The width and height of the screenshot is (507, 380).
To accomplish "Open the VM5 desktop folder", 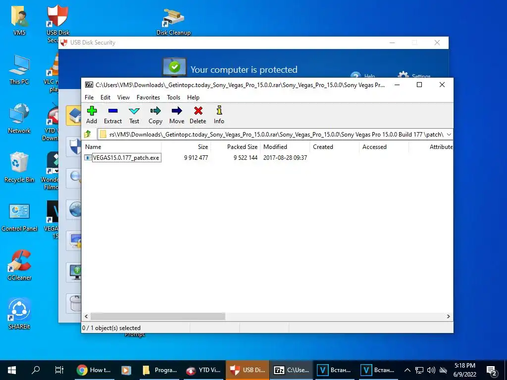I will (x=19, y=21).
